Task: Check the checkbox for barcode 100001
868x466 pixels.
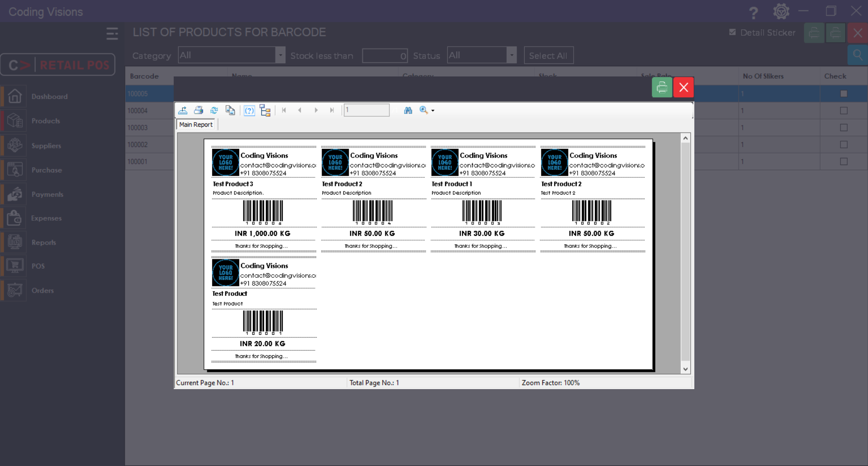Action: pyautogui.click(x=844, y=162)
